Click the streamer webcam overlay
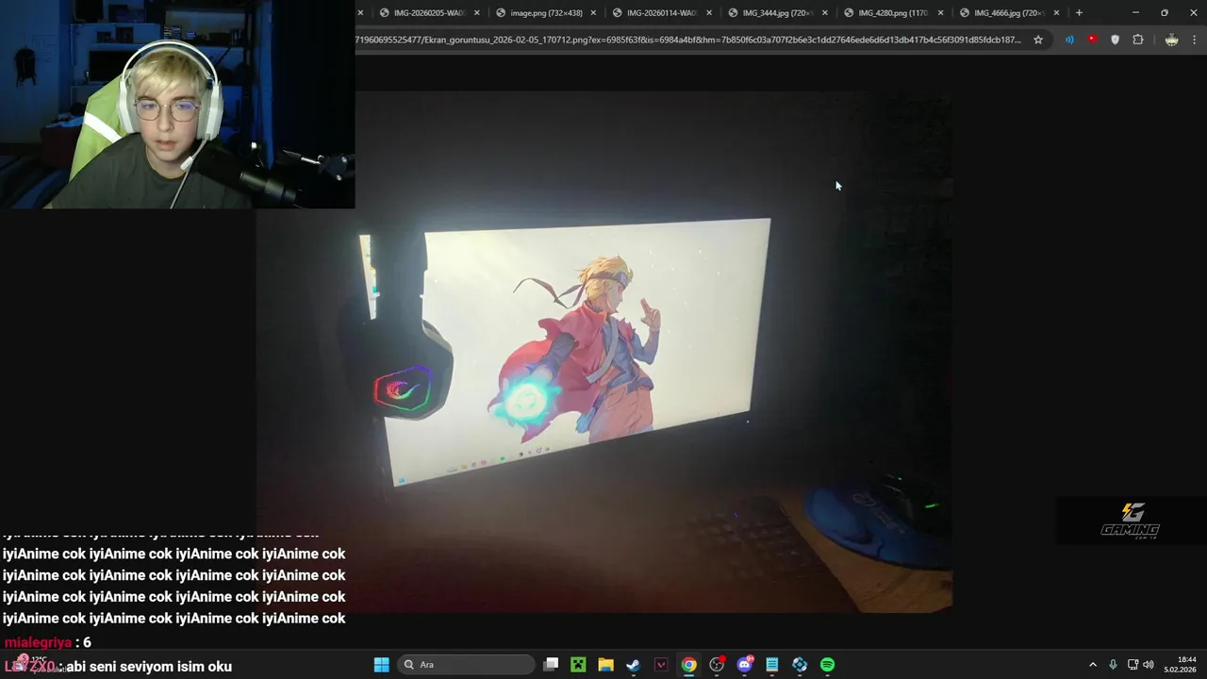This screenshot has height=679, width=1207. click(177, 104)
